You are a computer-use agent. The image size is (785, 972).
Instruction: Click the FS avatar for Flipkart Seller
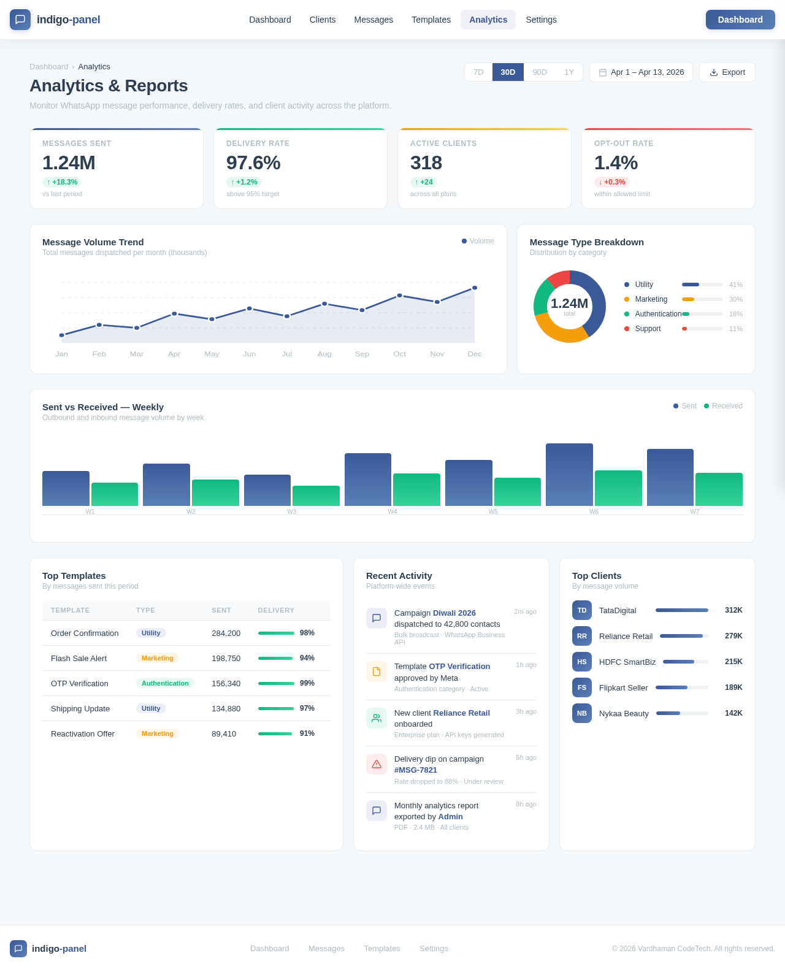(582, 687)
